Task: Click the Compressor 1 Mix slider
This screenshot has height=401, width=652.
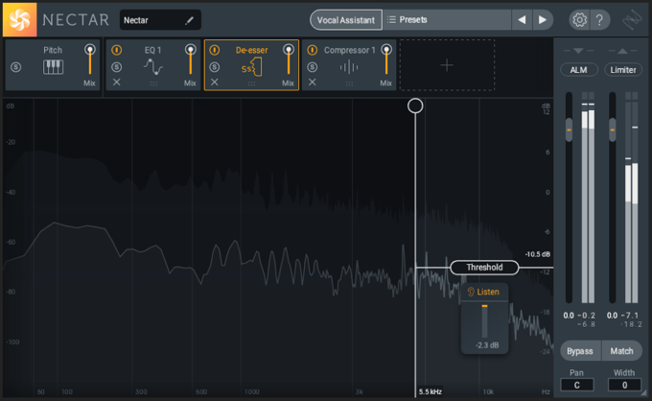Action: click(386, 59)
